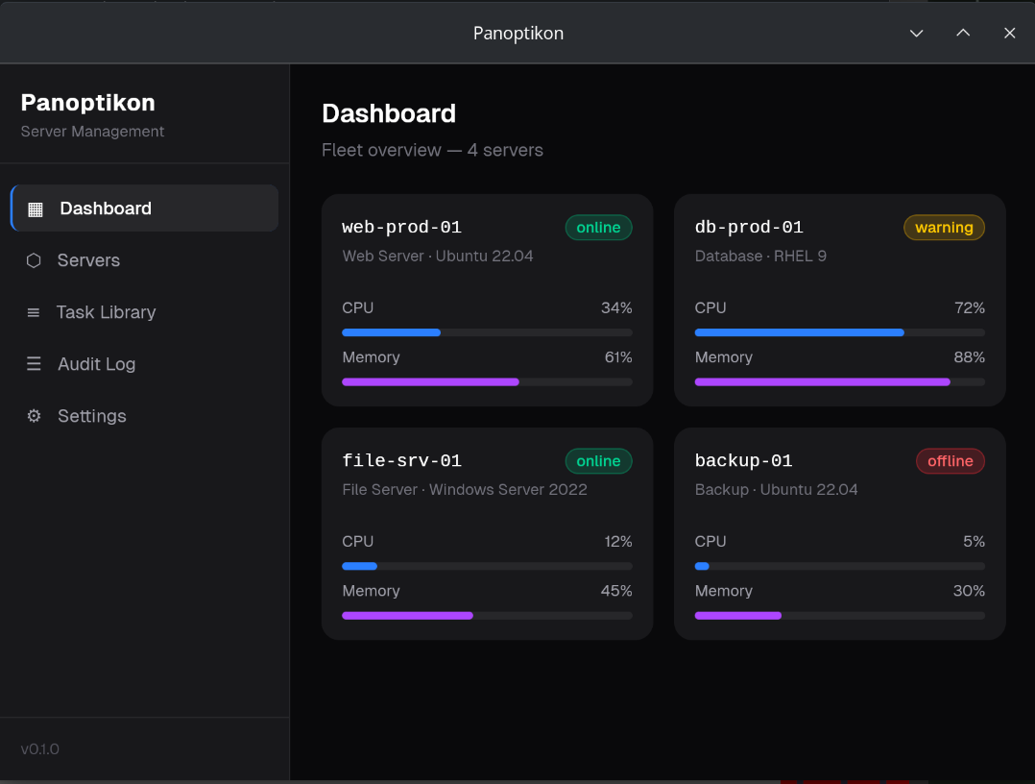Maximize window with the up chevron
Screen dimensions: 1035x784
(x=963, y=33)
